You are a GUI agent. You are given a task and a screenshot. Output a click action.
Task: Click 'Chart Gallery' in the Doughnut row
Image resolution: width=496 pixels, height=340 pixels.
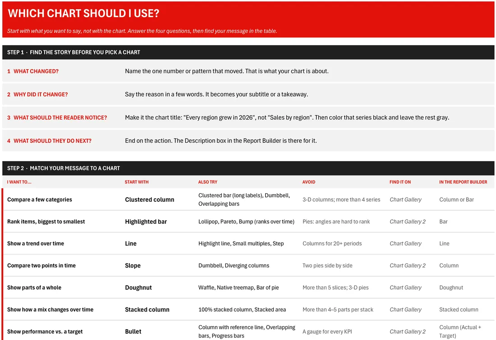(405, 288)
